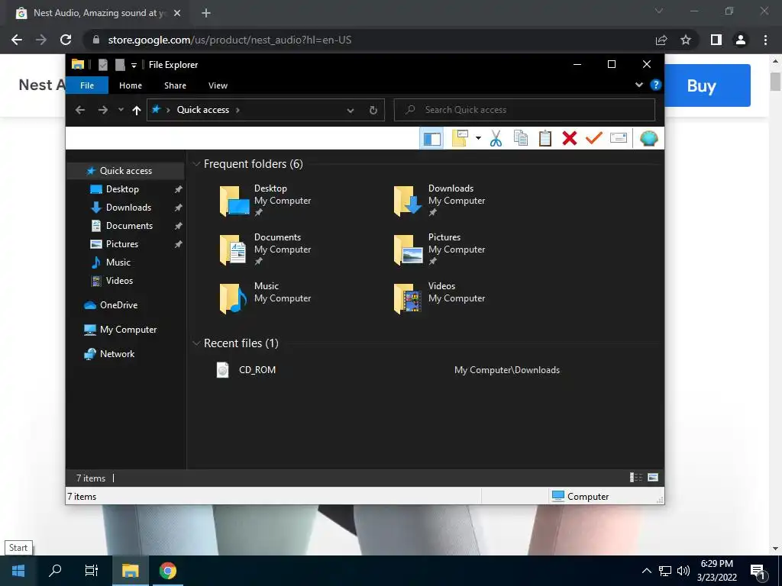Click the properties icon in title bar
782x586 pixels.
(x=103, y=65)
